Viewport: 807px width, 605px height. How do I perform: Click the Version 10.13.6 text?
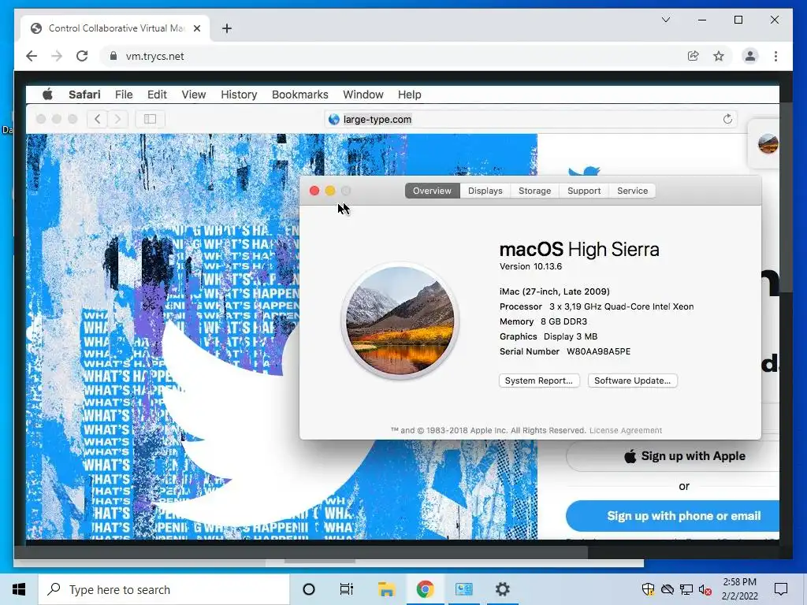click(530, 266)
